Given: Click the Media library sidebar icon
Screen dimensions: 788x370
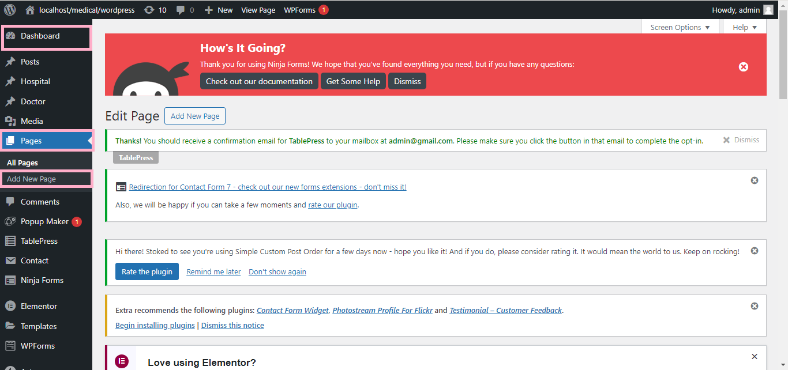Looking at the screenshot, I should (10, 121).
